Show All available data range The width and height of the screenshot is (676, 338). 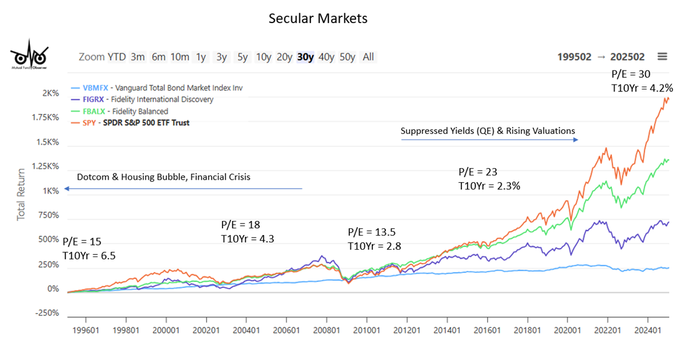point(368,57)
